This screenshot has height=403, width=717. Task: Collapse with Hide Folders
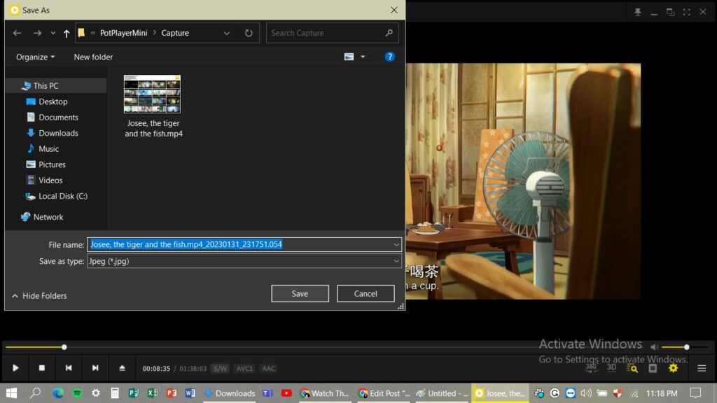point(39,296)
